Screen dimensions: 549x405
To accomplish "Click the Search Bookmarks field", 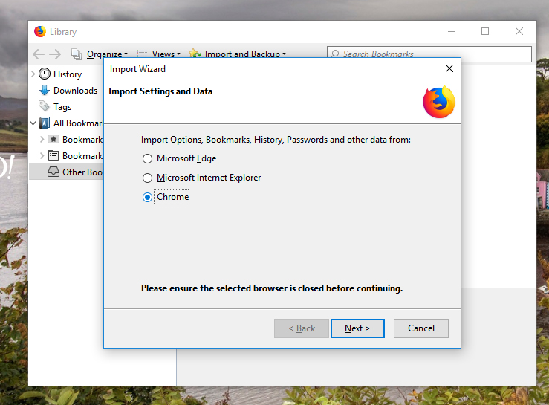I will tap(429, 54).
